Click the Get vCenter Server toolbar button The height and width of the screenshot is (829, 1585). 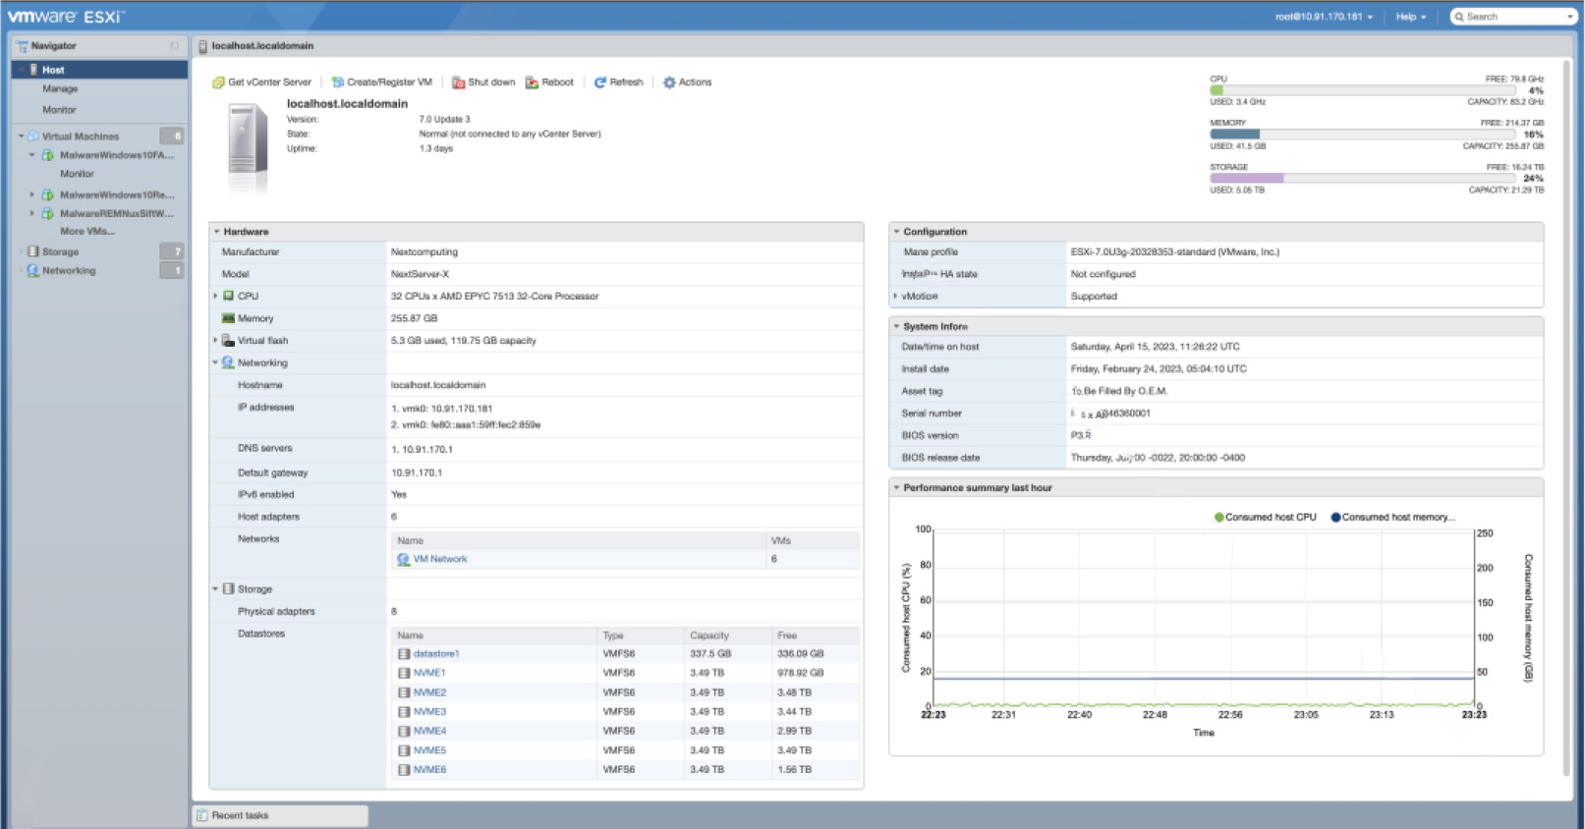point(261,83)
